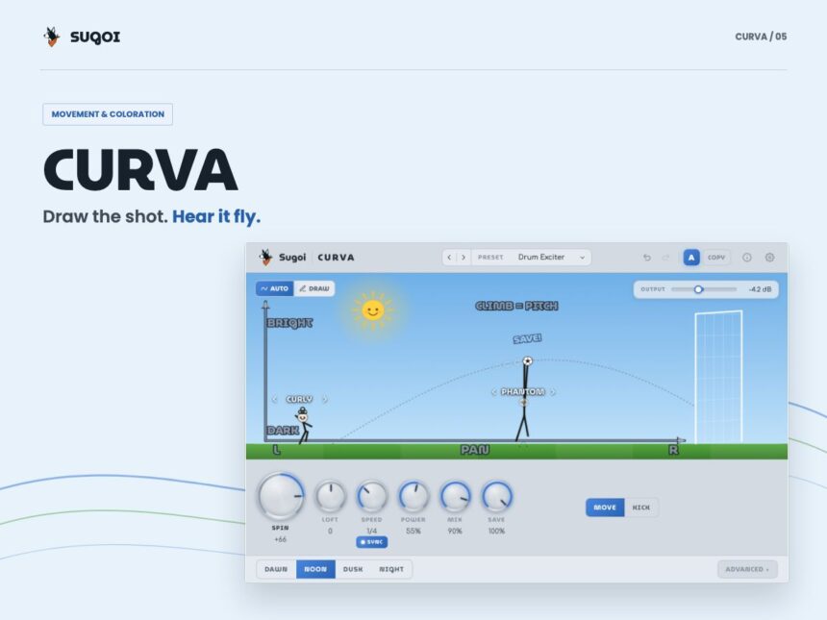This screenshot has width=827, height=620.
Task: Go to the previous preset with left arrow
Action: 449,258
